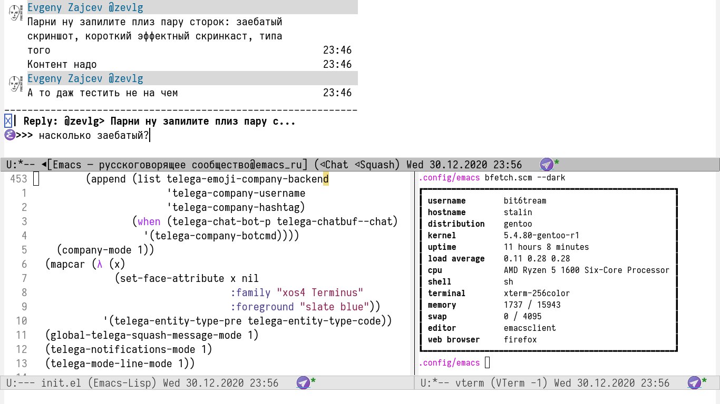Click the (global-telega-squash-message-mode 1) line
This screenshot has height=404, width=720.
click(152, 335)
